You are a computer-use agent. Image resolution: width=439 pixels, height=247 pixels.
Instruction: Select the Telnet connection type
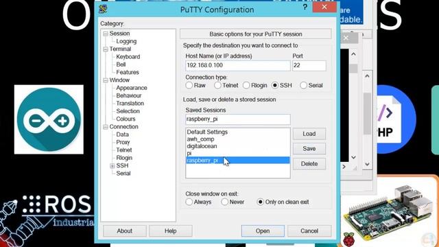[x=217, y=85]
